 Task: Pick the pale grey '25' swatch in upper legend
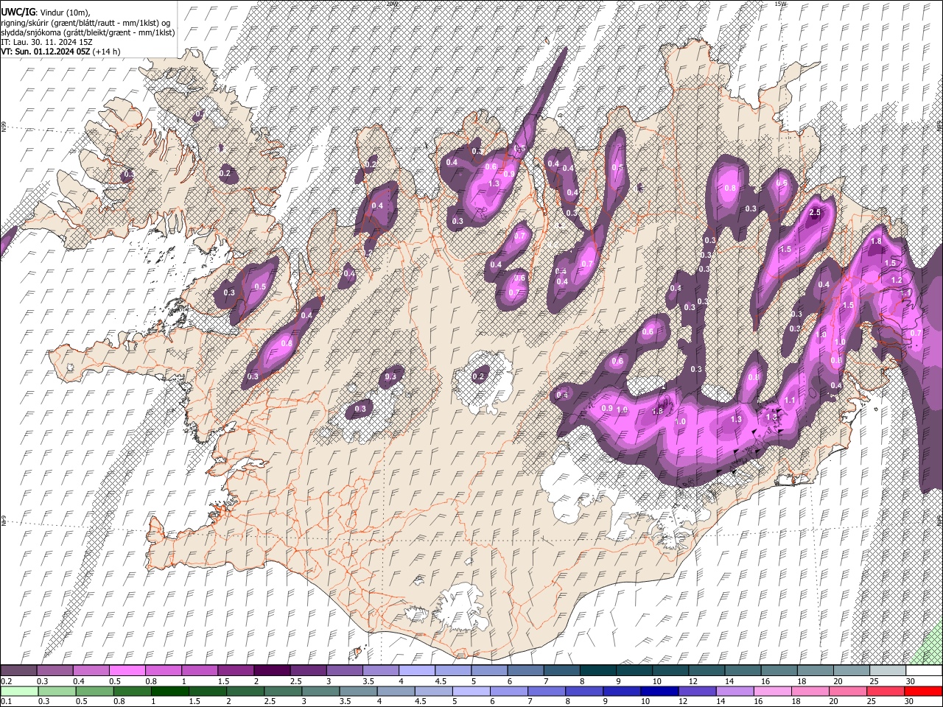[x=887, y=671]
